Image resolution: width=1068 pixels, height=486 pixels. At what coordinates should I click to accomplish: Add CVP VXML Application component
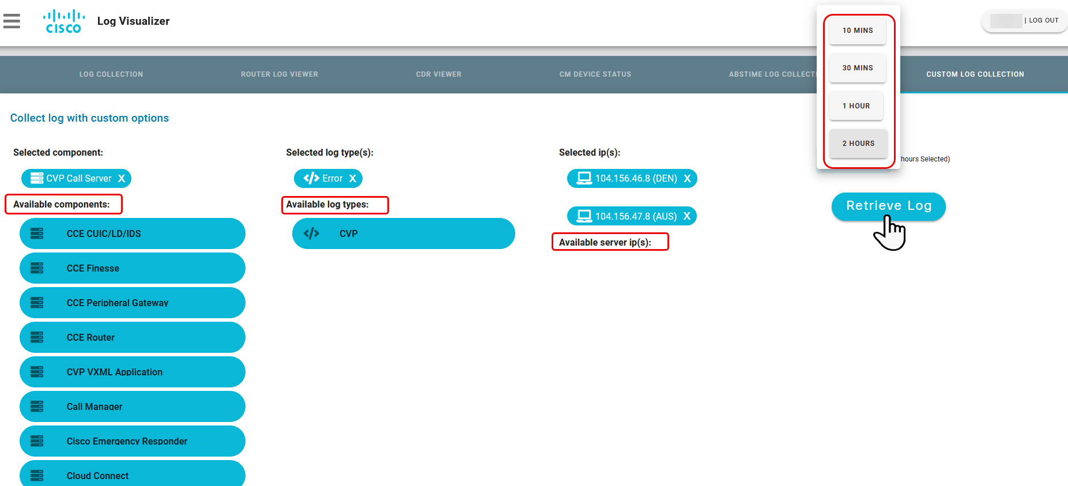pos(133,372)
